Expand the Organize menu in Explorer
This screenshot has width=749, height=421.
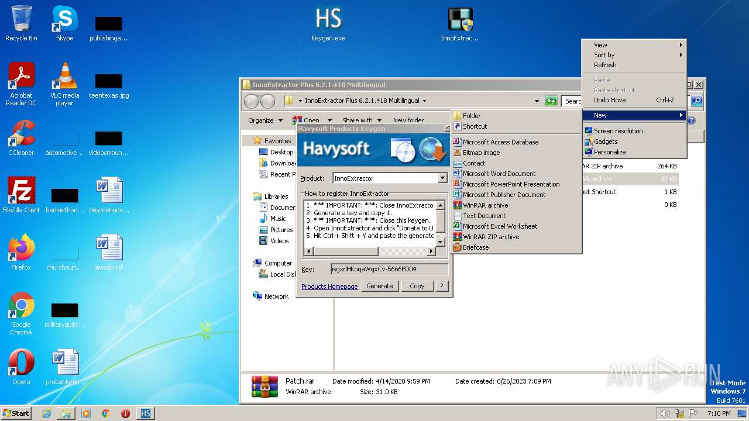pos(265,120)
